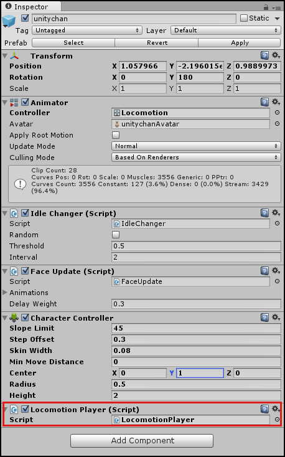Click the prefab Apply button
Viewport: 285px width, 457px height.
pyautogui.click(x=240, y=43)
